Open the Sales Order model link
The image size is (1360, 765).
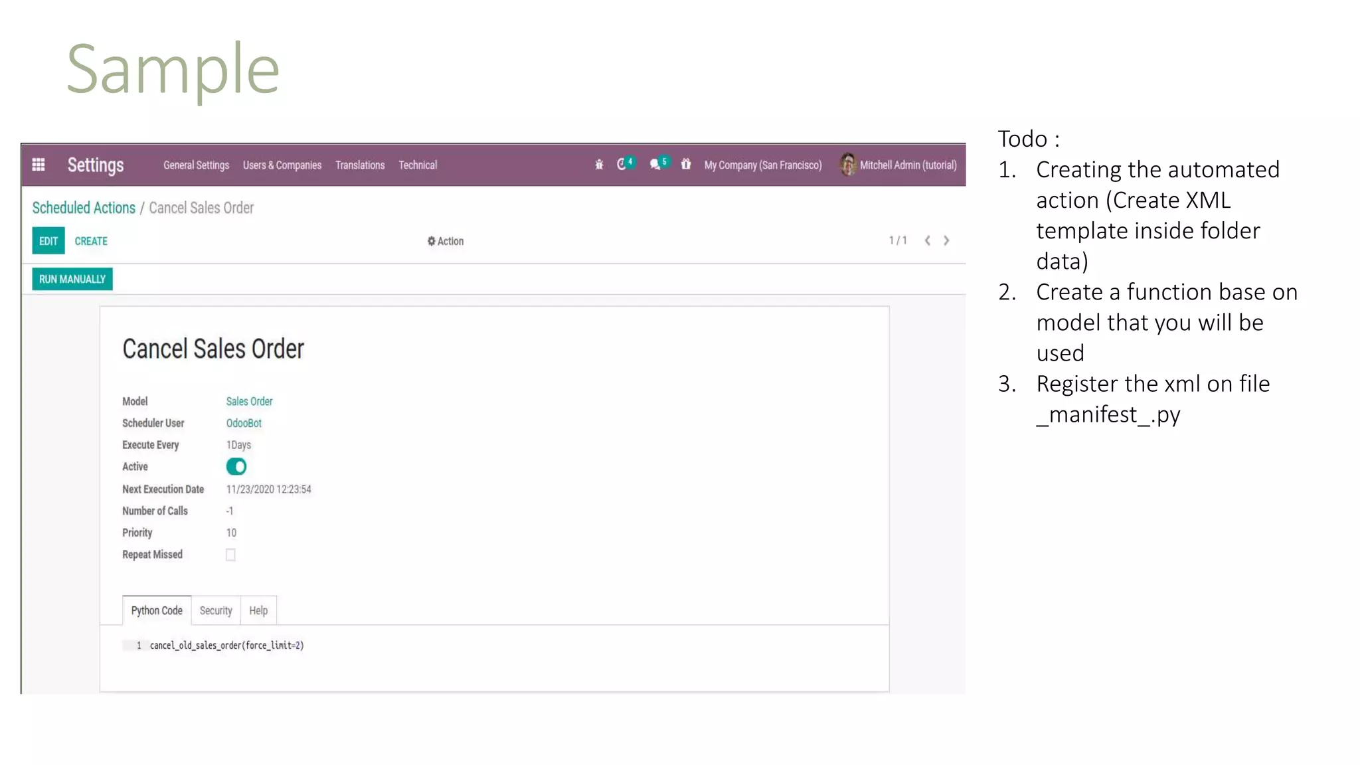(x=249, y=401)
